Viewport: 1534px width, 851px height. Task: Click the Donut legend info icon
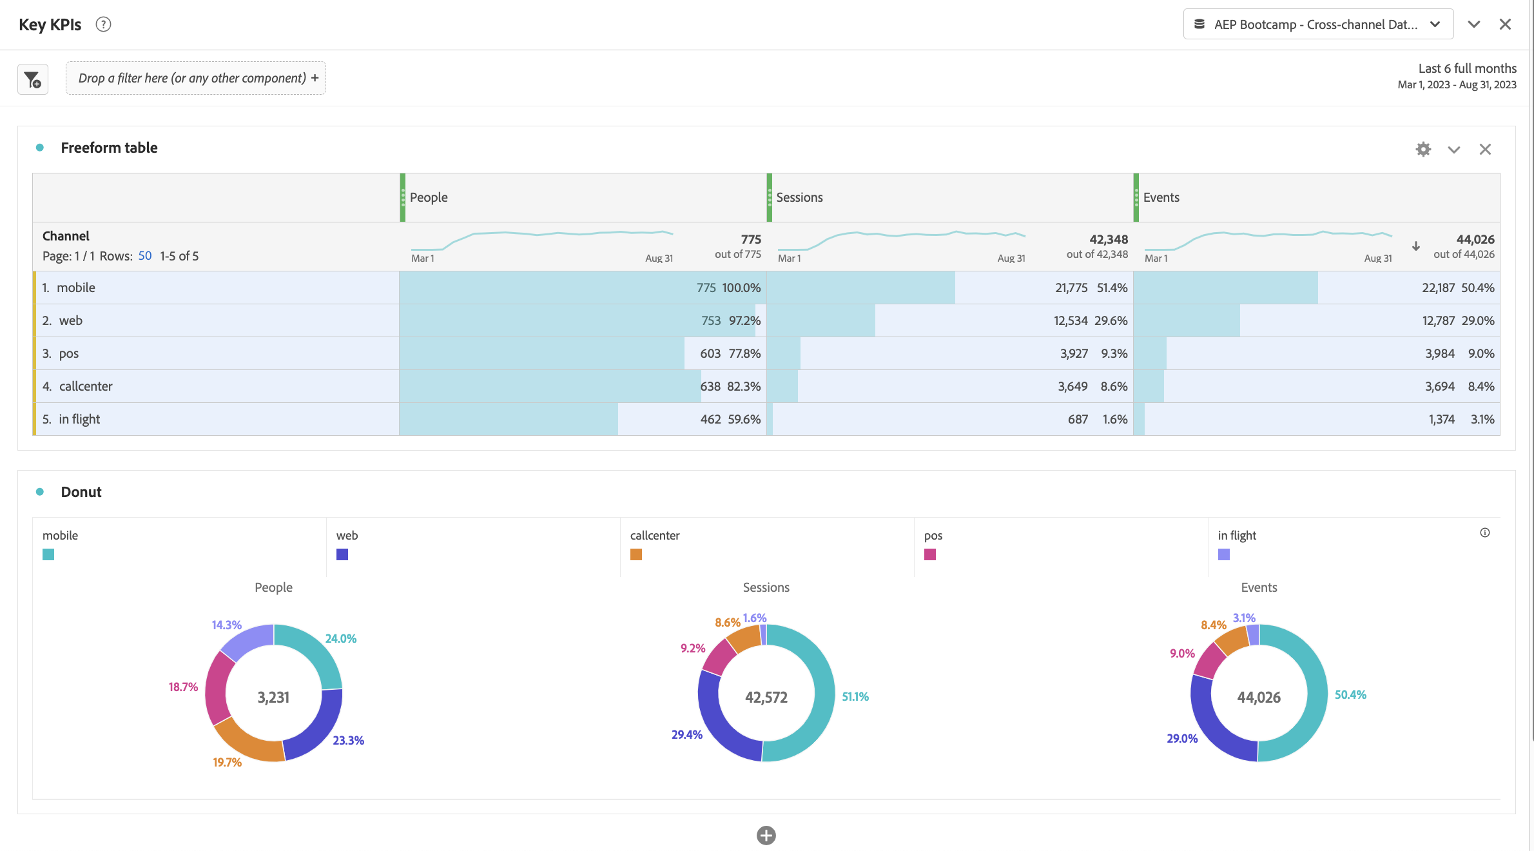tap(1485, 533)
